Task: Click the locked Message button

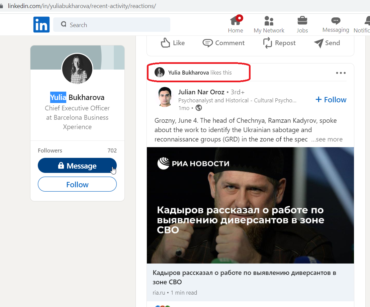Action: click(x=77, y=166)
